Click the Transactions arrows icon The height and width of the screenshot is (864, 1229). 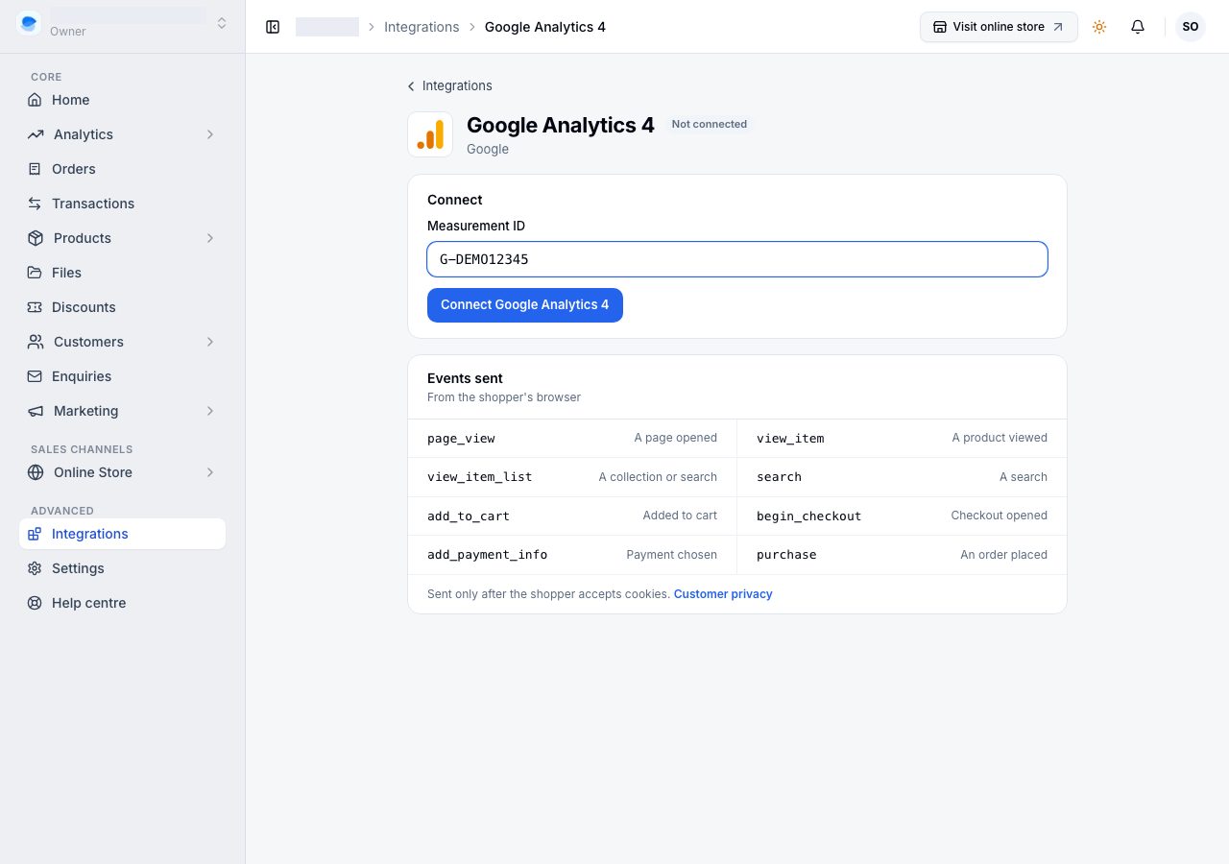[35, 204]
